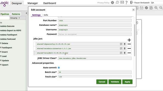163x91 pixels.
Task: Open expression editor for tdgssconfig jar
Action: click(121, 44)
